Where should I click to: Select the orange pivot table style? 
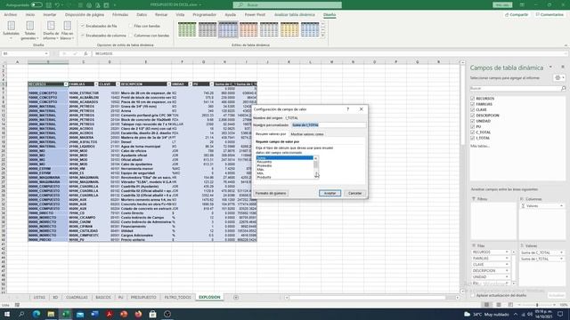pyautogui.click(x=248, y=29)
